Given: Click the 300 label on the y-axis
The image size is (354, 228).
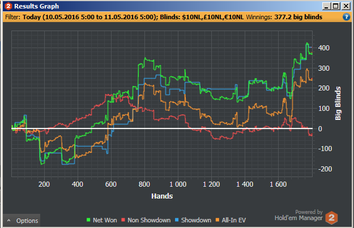Looking at the screenshot, I should [x=324, y=68].
